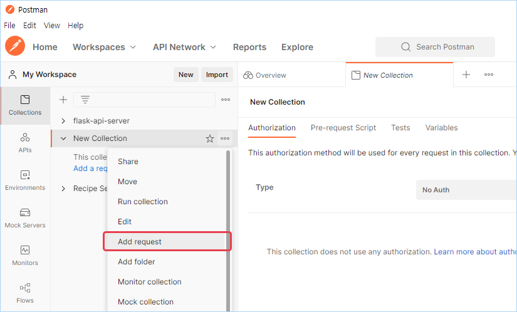The width and height of the screenshot is (517, 312).
Task: Open tab options ellipsis next to new tab
Action: pos(489,75)
